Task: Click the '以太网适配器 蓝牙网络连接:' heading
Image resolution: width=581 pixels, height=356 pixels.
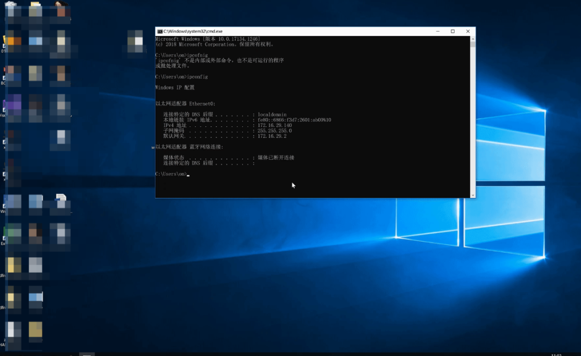Action: pyautogui.click(x=189, y=147)
